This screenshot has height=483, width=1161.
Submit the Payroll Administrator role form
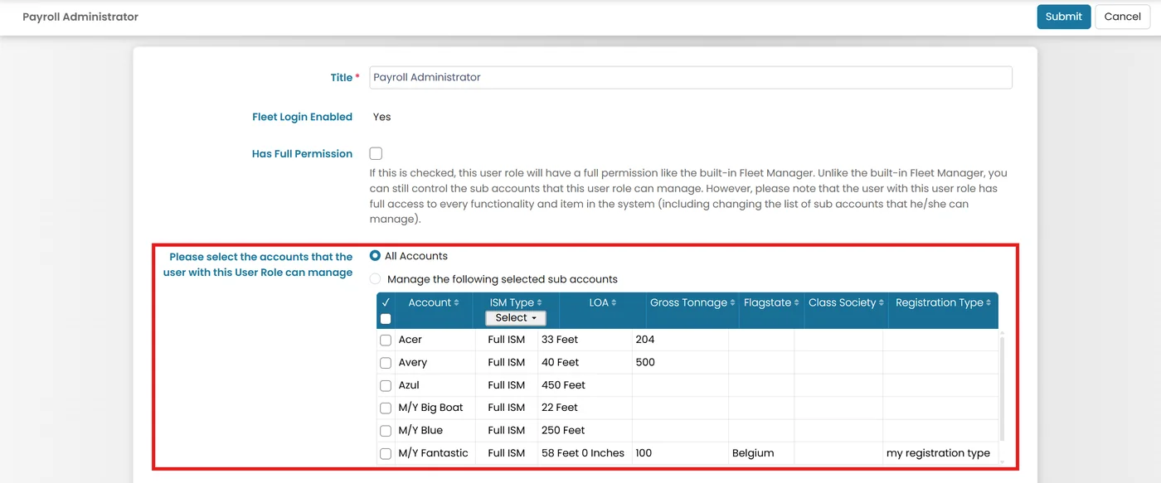(1063, 17)
